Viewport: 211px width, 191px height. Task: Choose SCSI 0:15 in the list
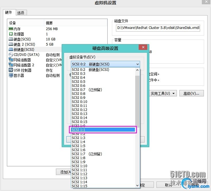point(103,122)
